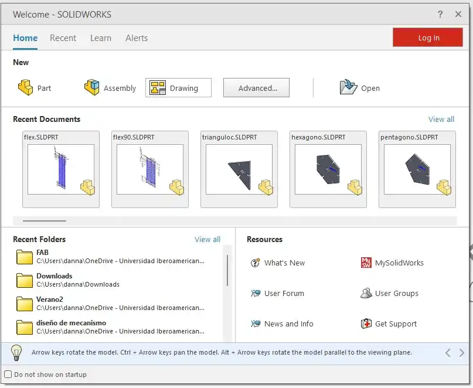Image resolution: width=473 pixels, height=388 pixels.
Task: Click the News and Info icon
Action: pyautogui.click(x=256, y=324)
